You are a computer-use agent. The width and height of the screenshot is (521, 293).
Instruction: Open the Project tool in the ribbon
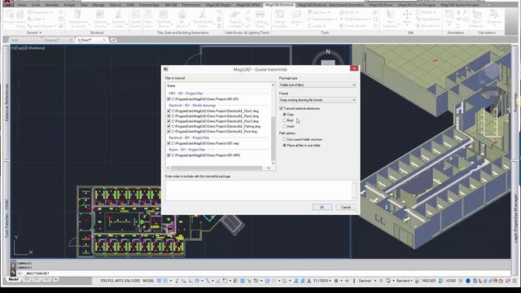point(10,18)
